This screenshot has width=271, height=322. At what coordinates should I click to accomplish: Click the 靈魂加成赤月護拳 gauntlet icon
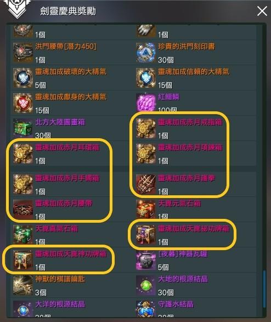tap(146, 184)
